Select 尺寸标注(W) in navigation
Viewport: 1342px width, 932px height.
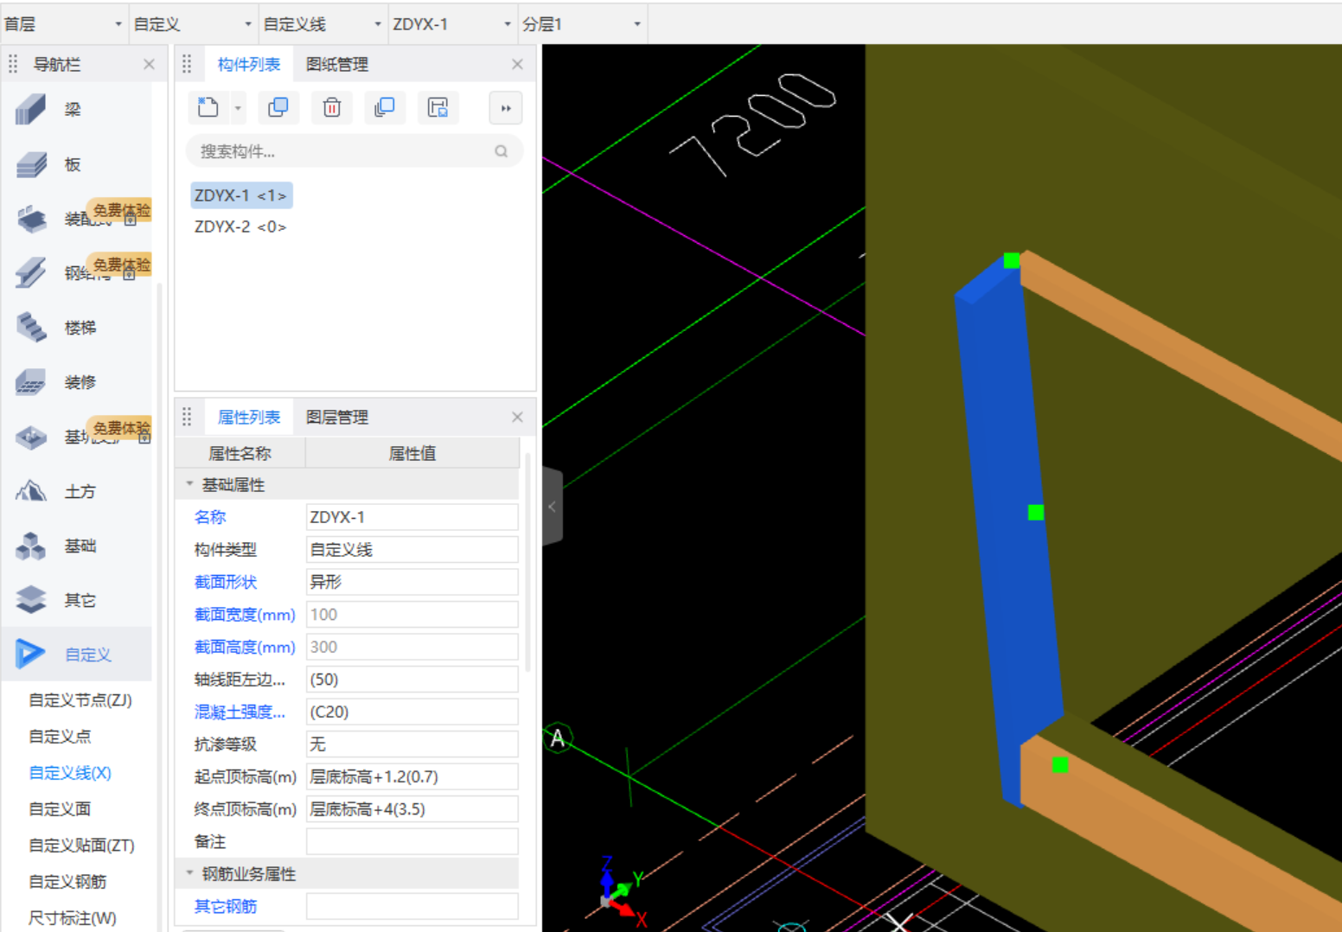tap(73, 917)
